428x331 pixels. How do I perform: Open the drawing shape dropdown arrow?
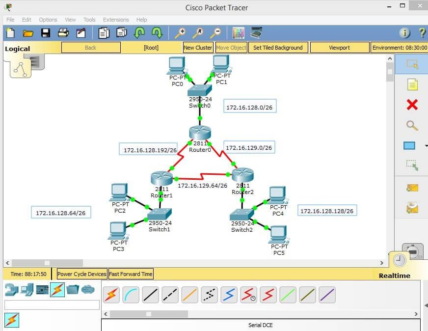(426, 146)
